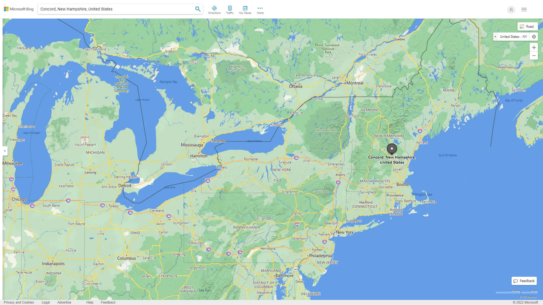Click the zoom in button

pyautogui.click(x=534, y=47)
